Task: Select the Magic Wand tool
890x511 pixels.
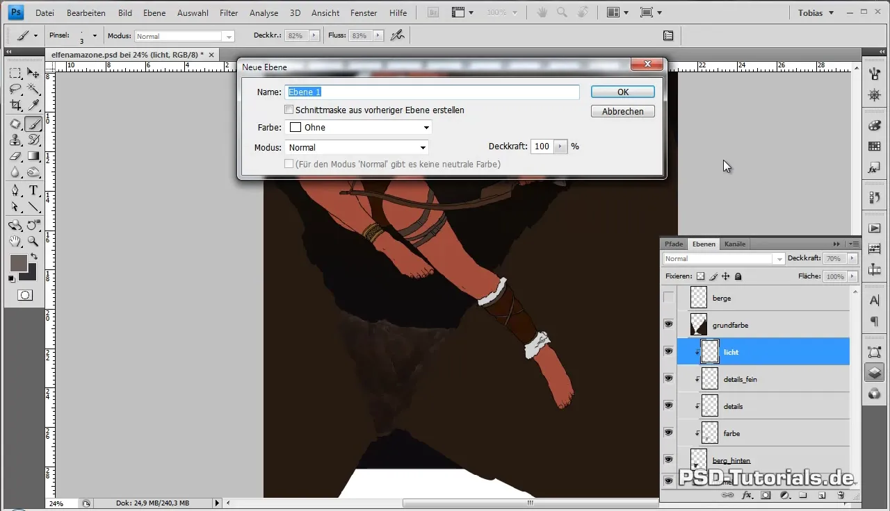Action: [x=33, y=90]
